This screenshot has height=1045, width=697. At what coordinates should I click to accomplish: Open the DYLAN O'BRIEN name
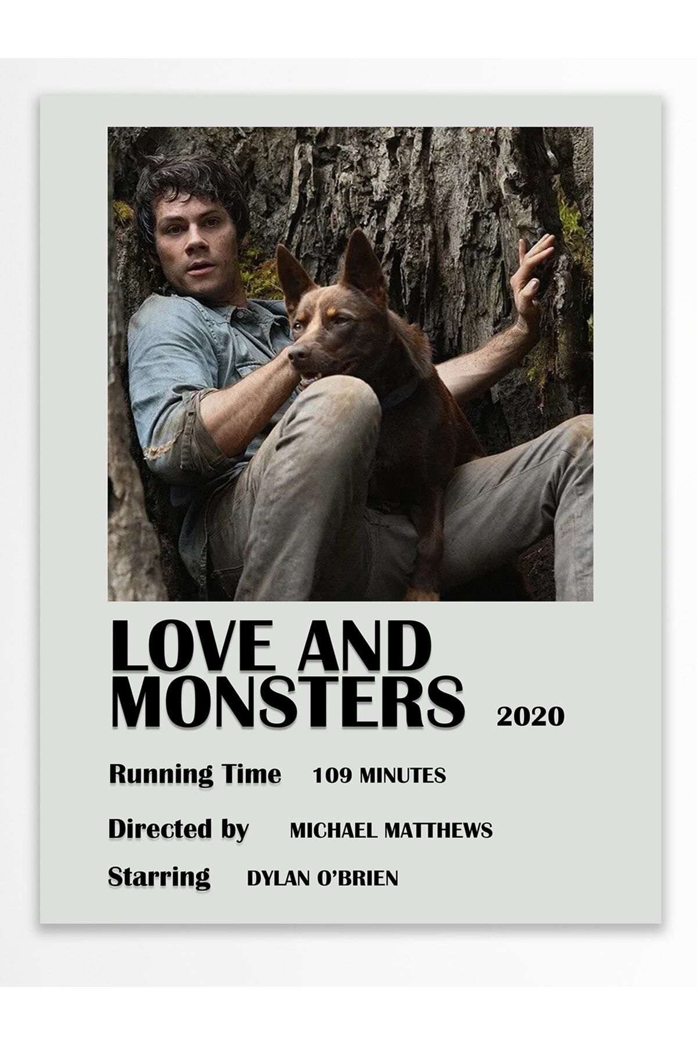click(x=323, y=878)
